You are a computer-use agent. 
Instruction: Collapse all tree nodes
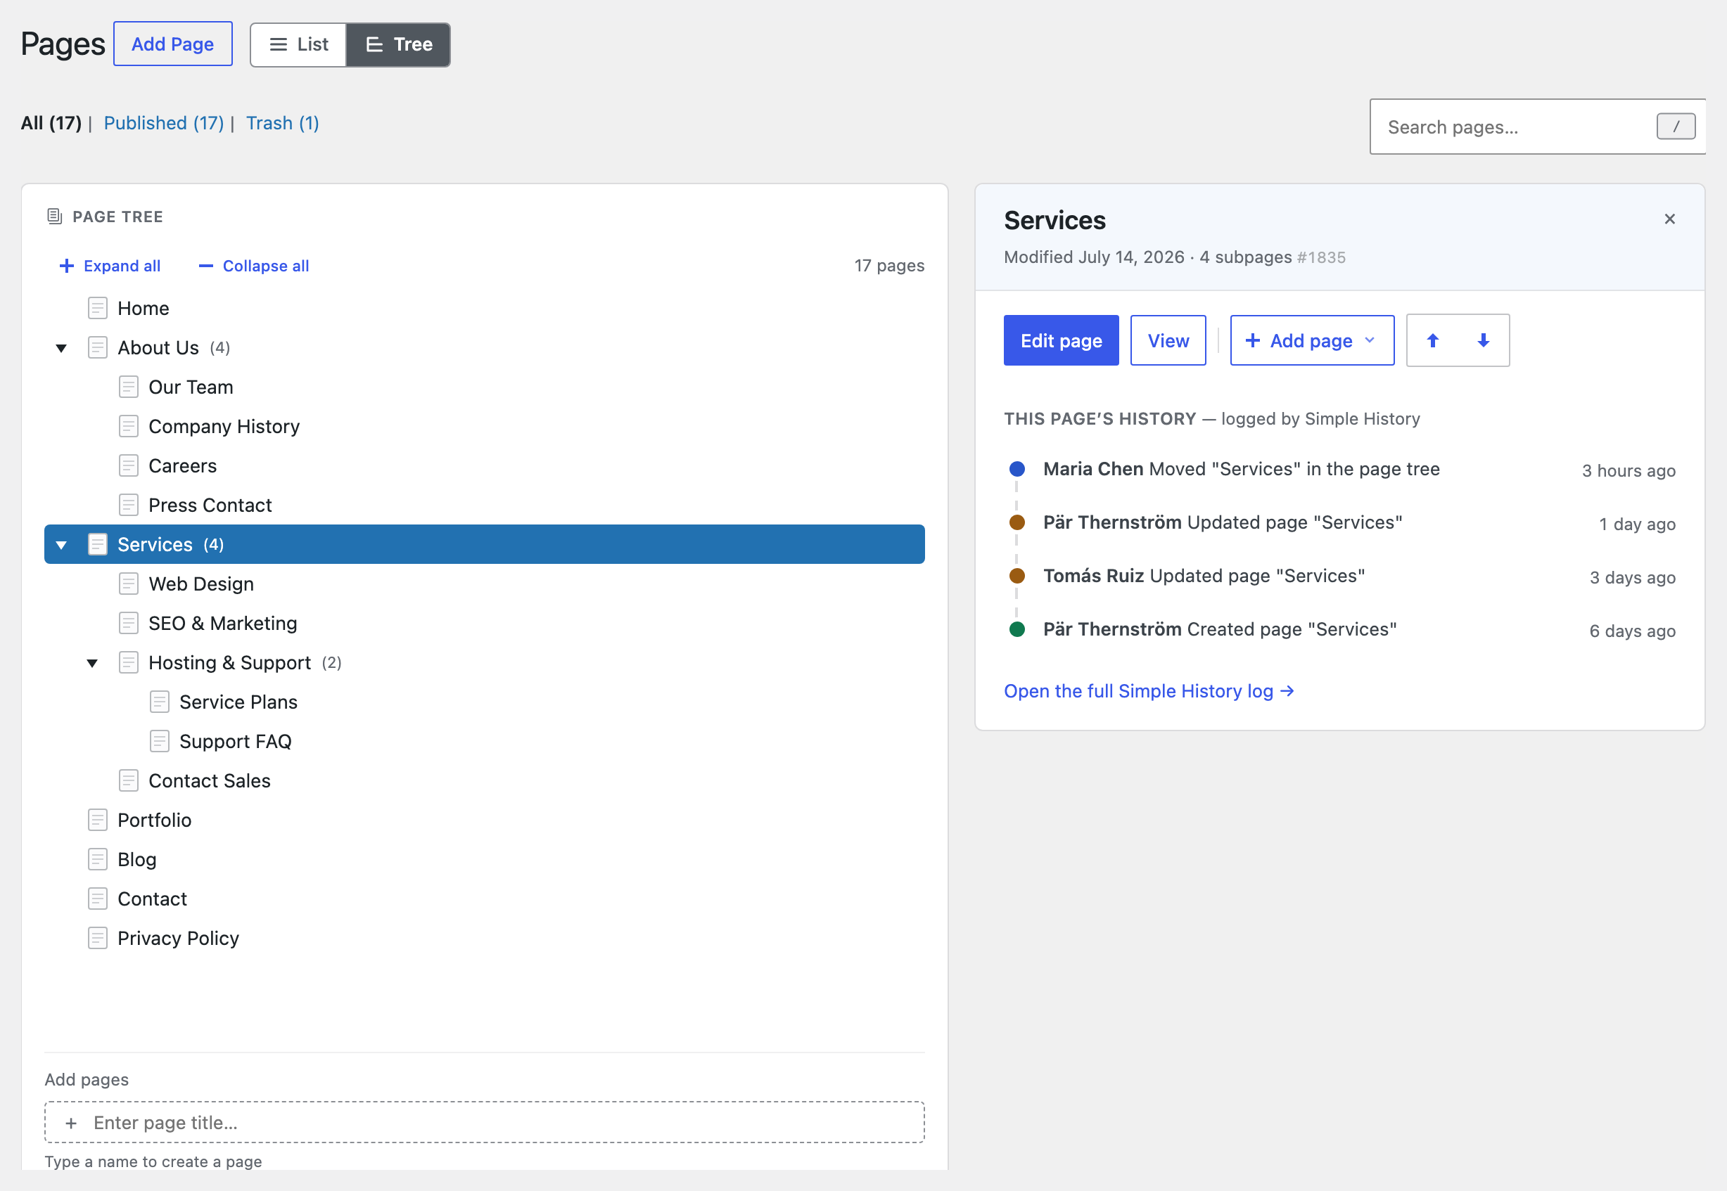(x=254, y=266)
